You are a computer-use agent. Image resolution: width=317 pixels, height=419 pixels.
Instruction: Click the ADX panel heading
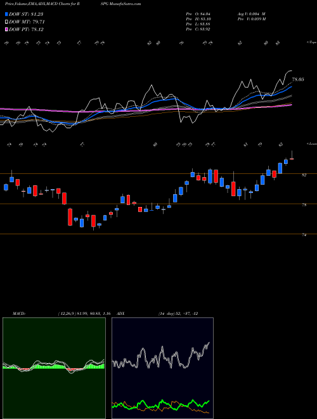(121, 314)
